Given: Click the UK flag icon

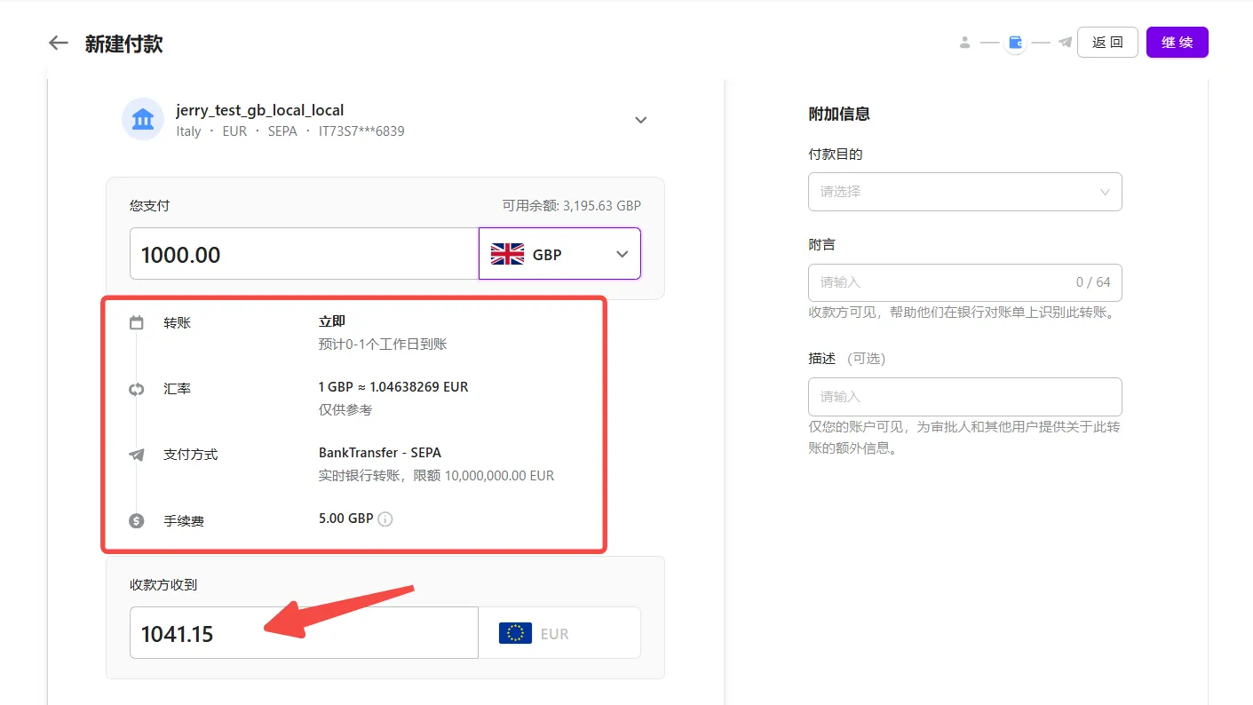Looking at the screenshot, I should coord(507,254).
